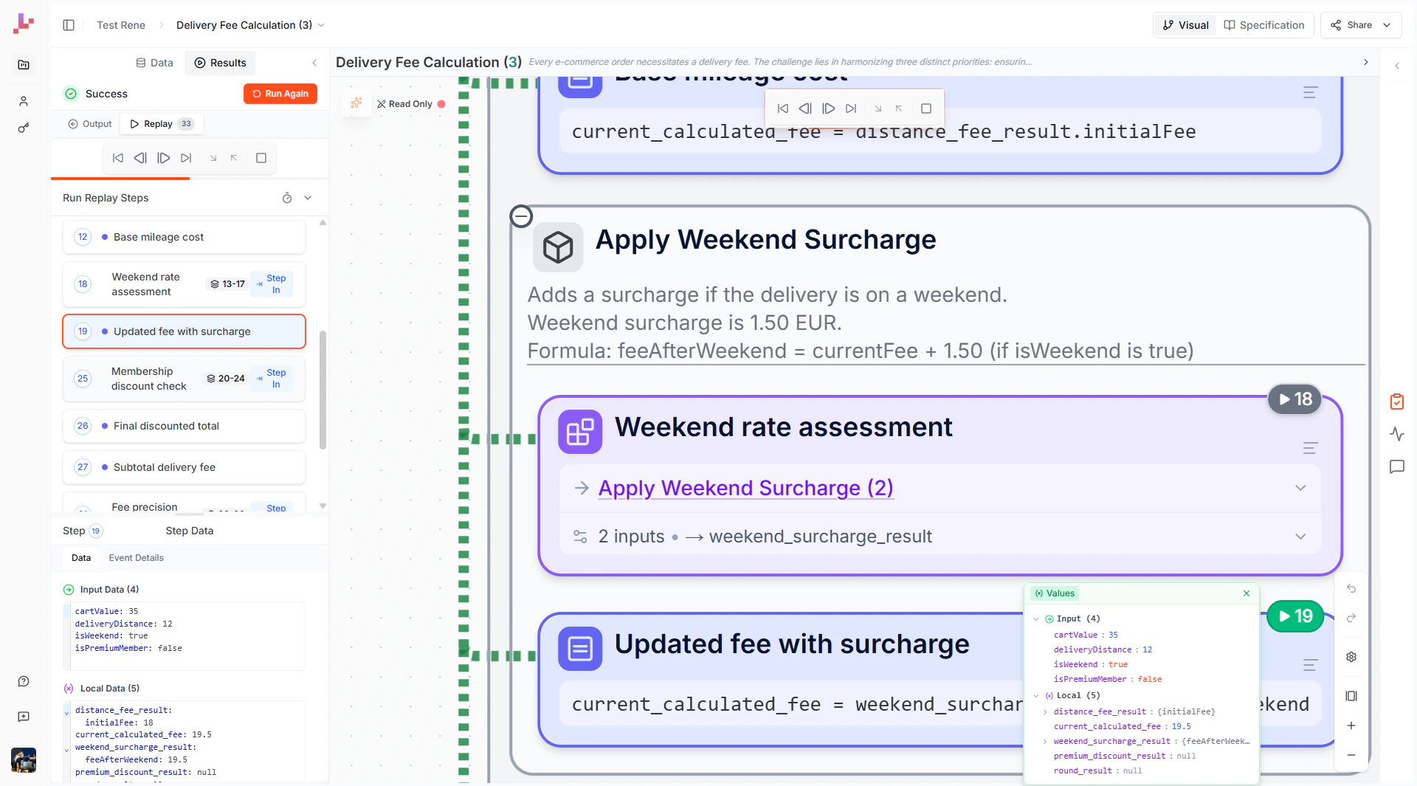1417x786 pixels.
Task: Expand the far right panel chevron
Action: tap(1397, 66)
